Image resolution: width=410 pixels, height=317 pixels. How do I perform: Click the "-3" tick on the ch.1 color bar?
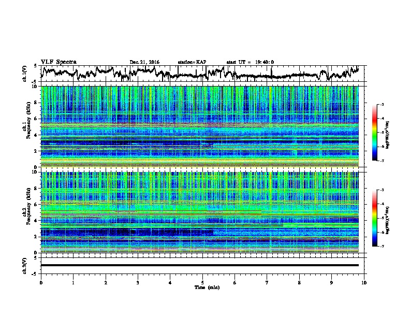tap(382, 104)
